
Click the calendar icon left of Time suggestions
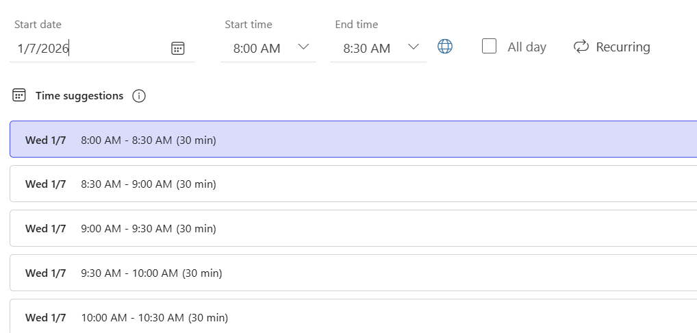coord(19,95)
